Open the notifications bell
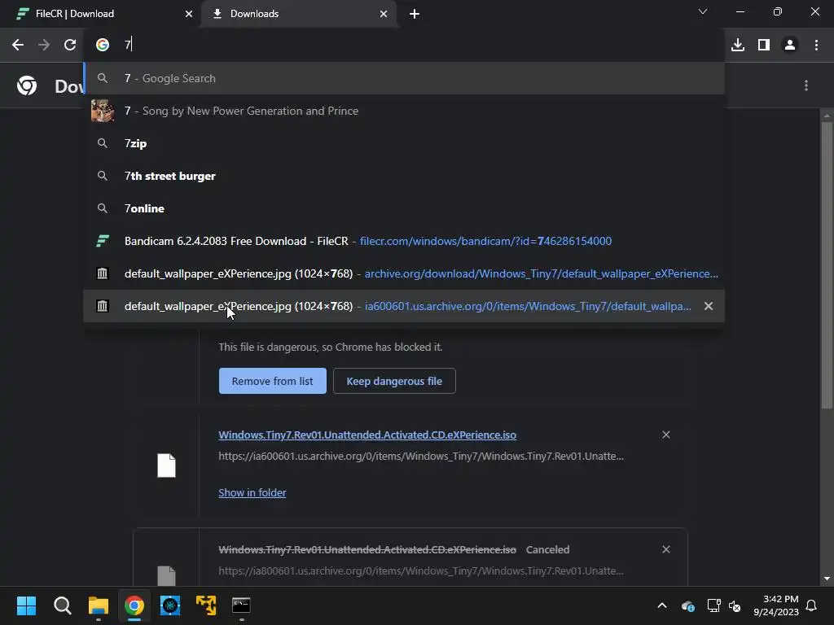834x625 pixels. (811, 605)
